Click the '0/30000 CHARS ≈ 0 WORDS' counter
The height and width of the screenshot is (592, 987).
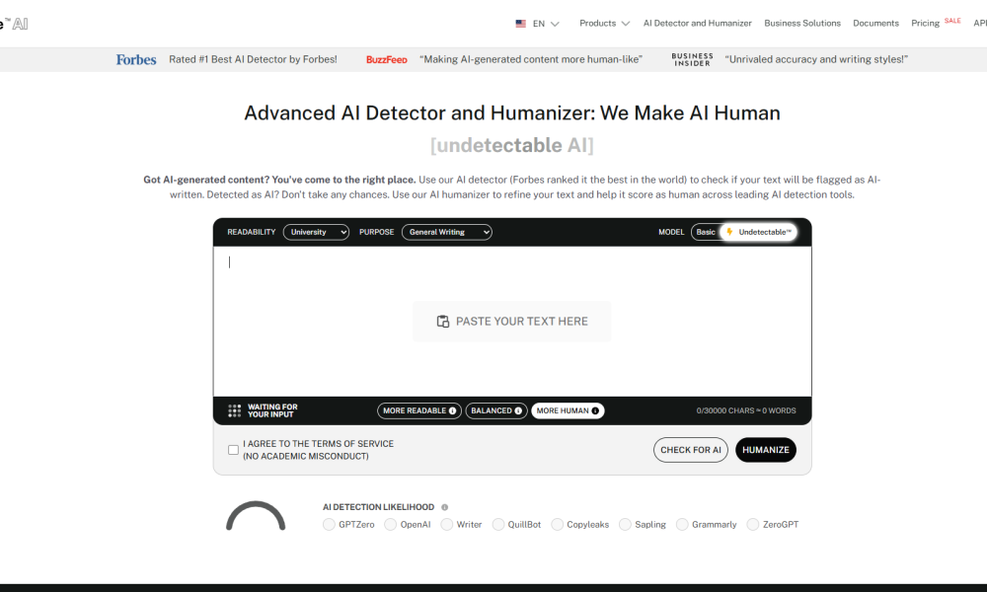pyautogui.click(x=746, y=410)
